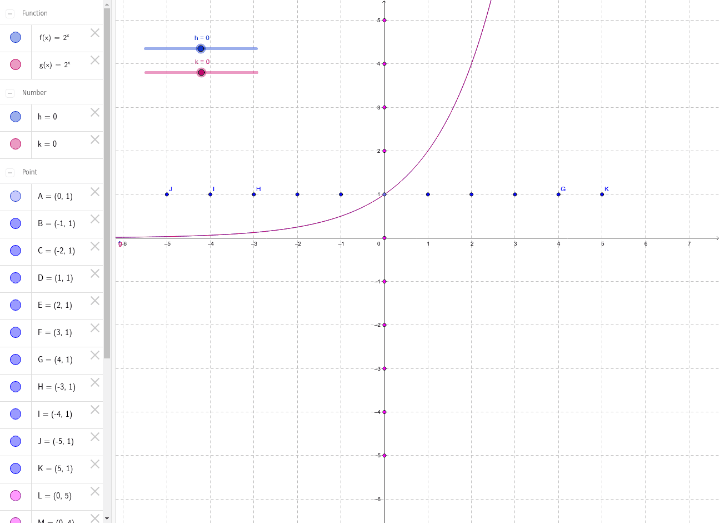Click algebra panel scrollbar thumb
The width and height of the screenshot is (720, 524).
point(107,183)
